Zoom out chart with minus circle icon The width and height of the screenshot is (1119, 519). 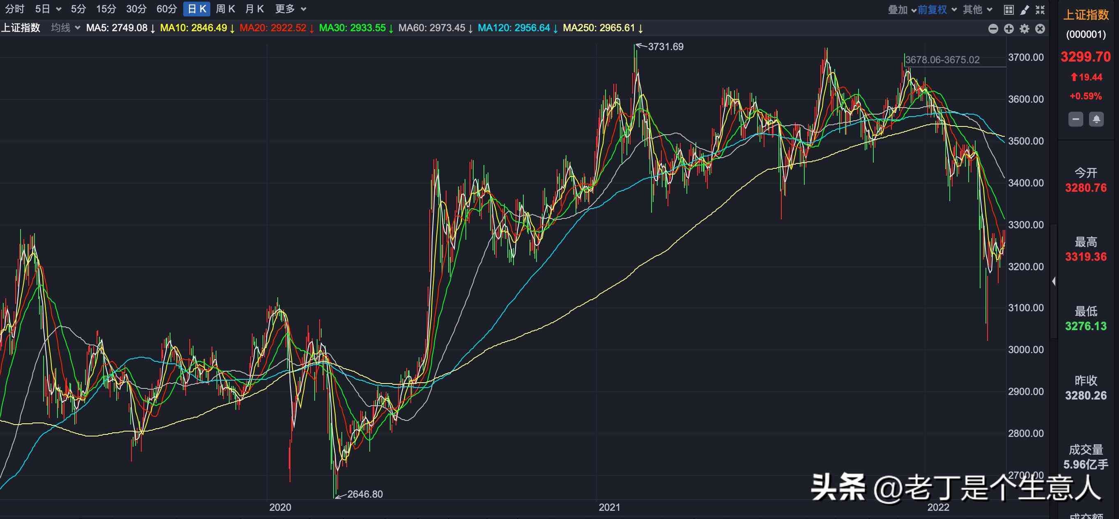tap(993, 29)
